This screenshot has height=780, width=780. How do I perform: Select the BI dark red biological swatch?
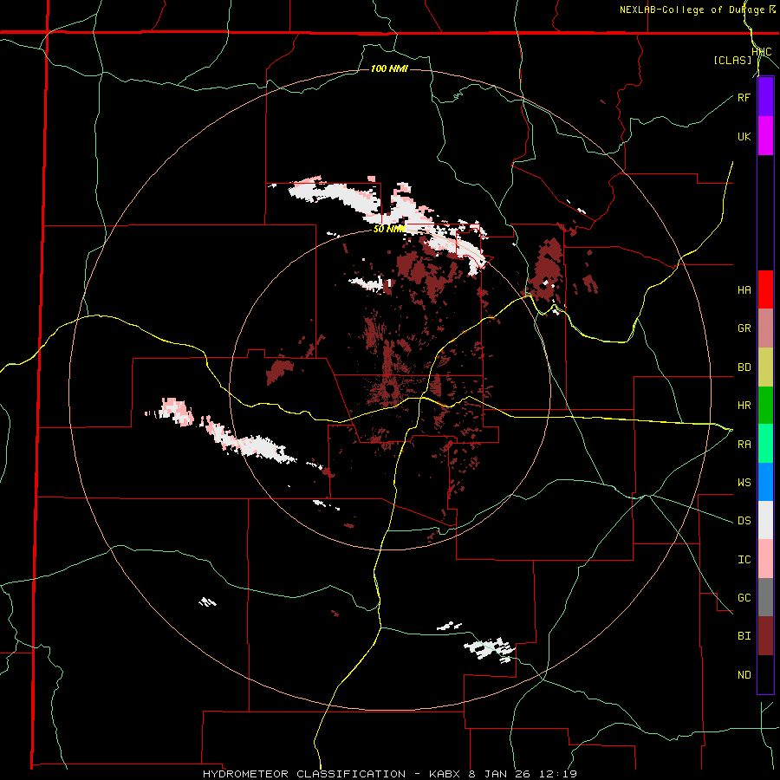pyautogui.click(x=765, y=636)
